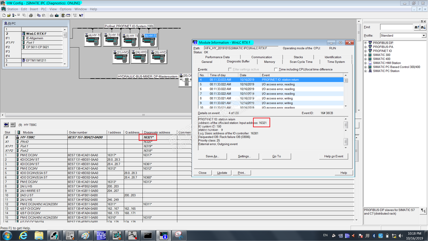Select station (25) HYD device icon

[159, 57]
